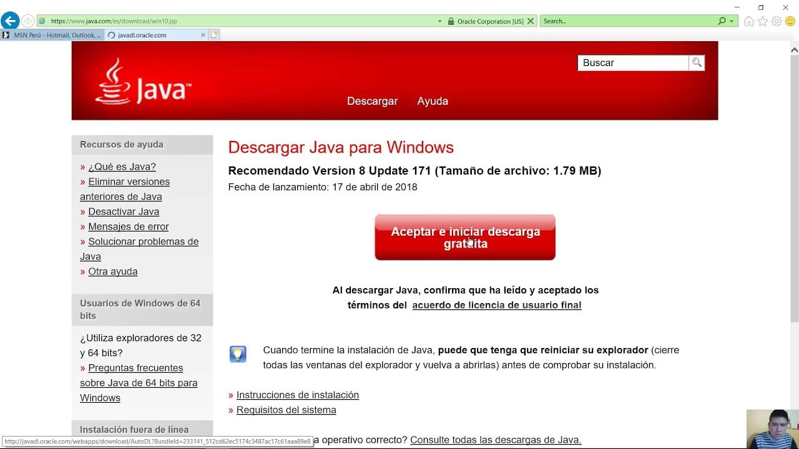Click inside the Buscar input field
Viewport: 799px width, 449px height.
[x=630, y=62]
